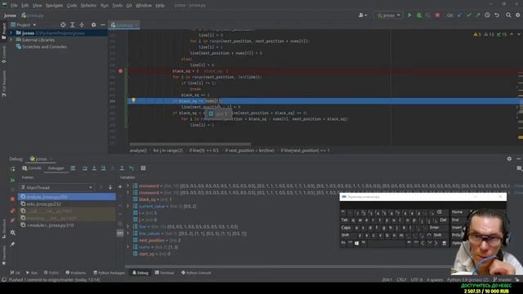The image size is (523, 294).
Task: Open the Refactor menu
Action: [88, 6]
